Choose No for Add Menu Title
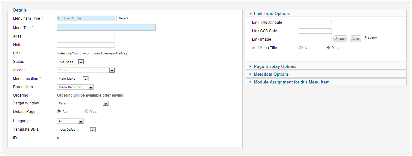 (301, 48)
